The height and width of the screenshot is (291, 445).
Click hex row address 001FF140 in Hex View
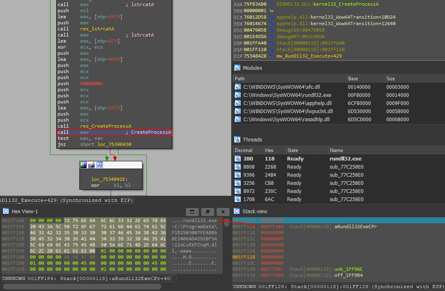(x=13, y=220)
